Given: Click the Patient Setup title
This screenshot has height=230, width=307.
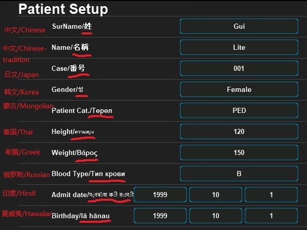Looking at the screenshot, I should pos(63,9).
